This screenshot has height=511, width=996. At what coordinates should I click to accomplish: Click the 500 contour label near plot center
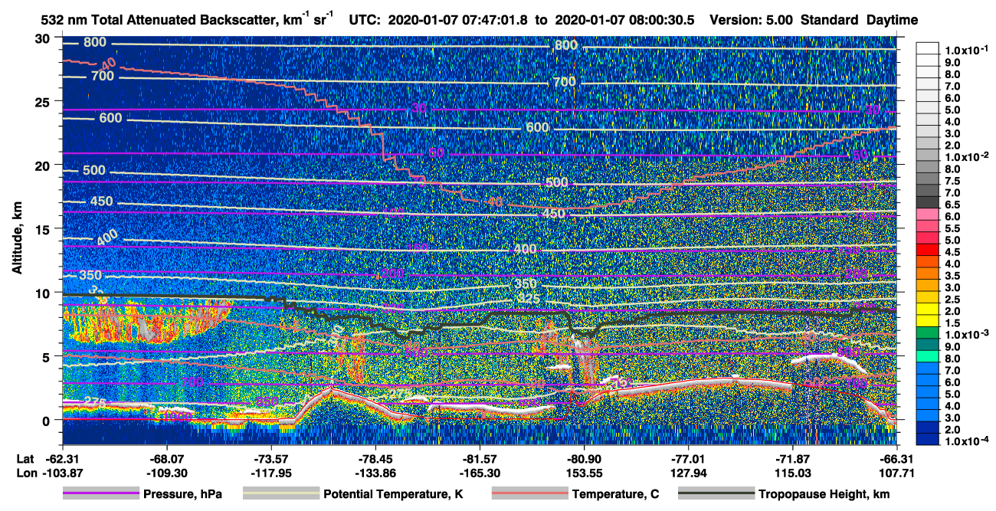coord(556,182)
